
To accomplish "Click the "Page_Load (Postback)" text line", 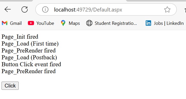I will coord(29,58).
